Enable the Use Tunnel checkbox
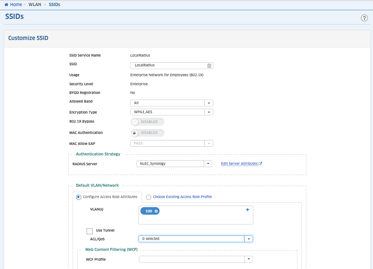 click(90, 231)
